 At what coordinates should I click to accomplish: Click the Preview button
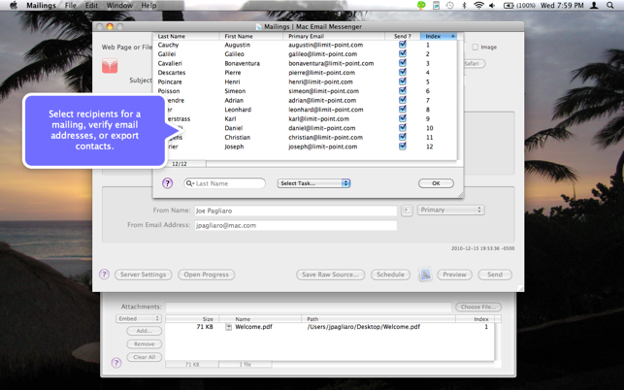click(x=454, y=275)
